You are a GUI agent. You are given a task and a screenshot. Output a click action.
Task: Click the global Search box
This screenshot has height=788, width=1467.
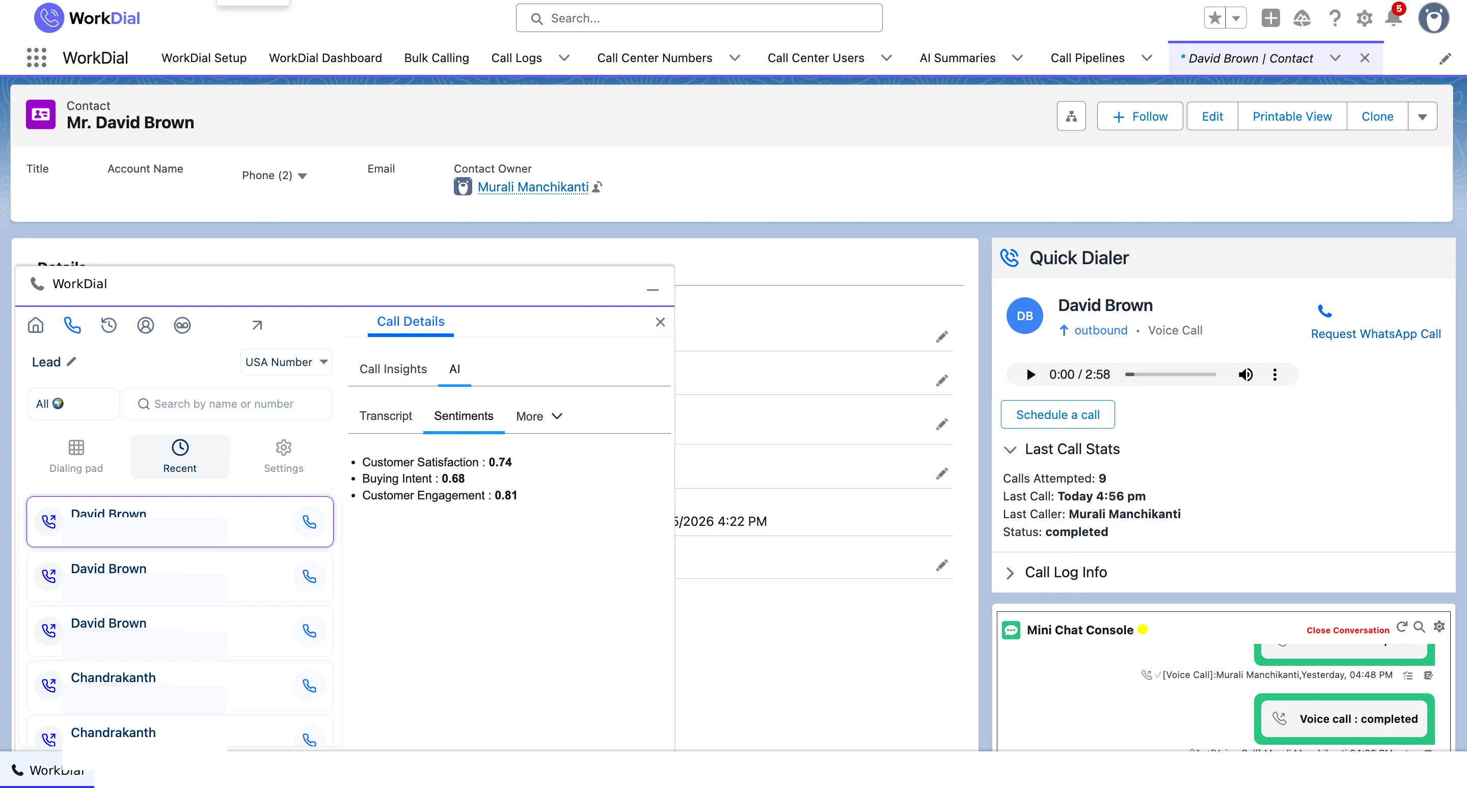point(699,18)
